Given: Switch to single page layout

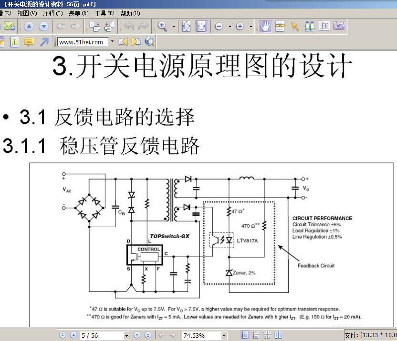Looking at the screenshot, I should pos(245,335).
